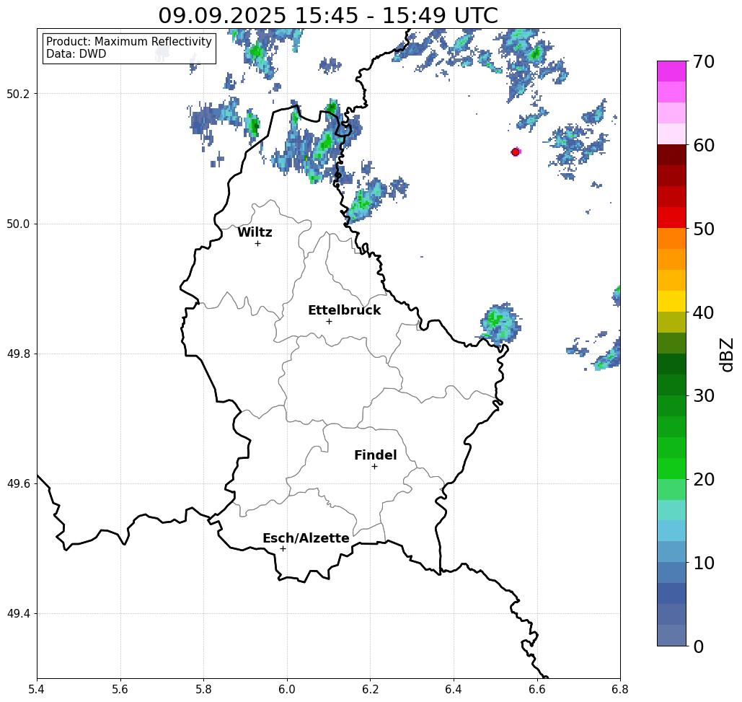Click the longitude tick label 5.6
742x702 pixels.
tap(120, 689)
